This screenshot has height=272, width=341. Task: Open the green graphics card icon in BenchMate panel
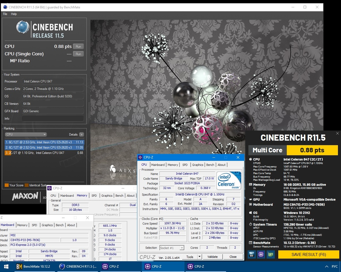pyautogui.click(x=271, y=254)
